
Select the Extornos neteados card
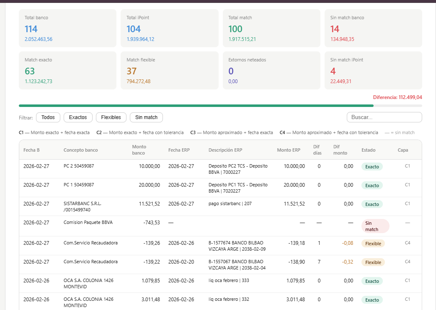[x=271, y=71]
